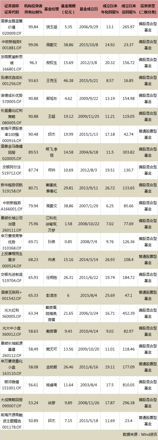The width and height of the screenshot is (158, 440).
Task: Click the 基金成立日 column header
Action: coord(89,9)
